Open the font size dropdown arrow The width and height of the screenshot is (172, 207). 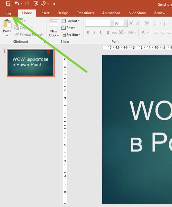(x=125, y=23)
